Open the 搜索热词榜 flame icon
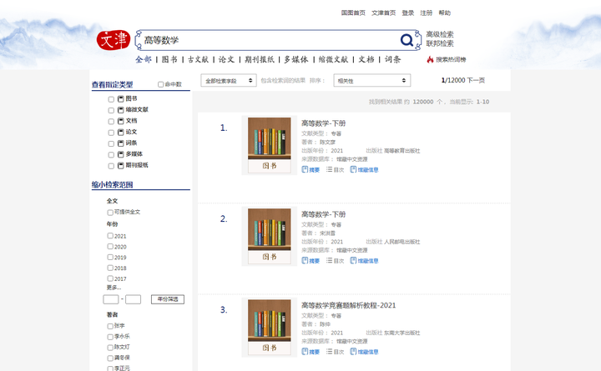The width and height of the screenshot is (601, 371). pos(430,59)
